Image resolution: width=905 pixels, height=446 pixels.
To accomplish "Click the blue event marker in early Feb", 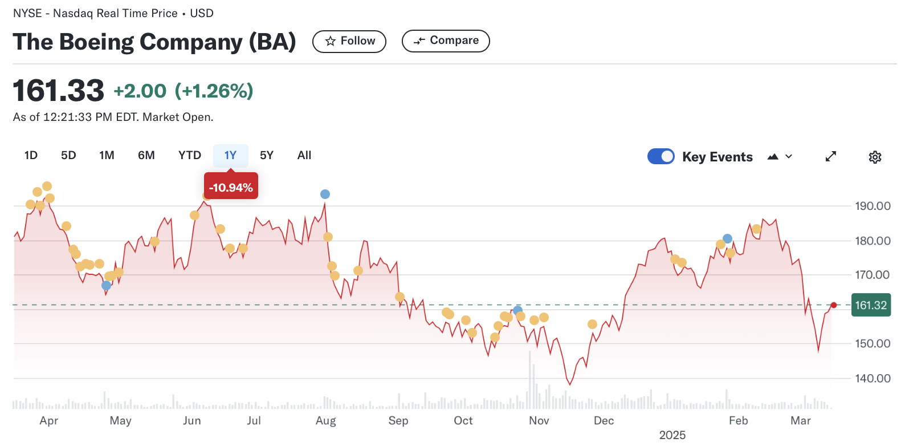I will coord(727,238).
